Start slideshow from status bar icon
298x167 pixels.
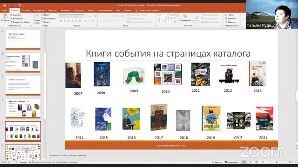[263, 162]
